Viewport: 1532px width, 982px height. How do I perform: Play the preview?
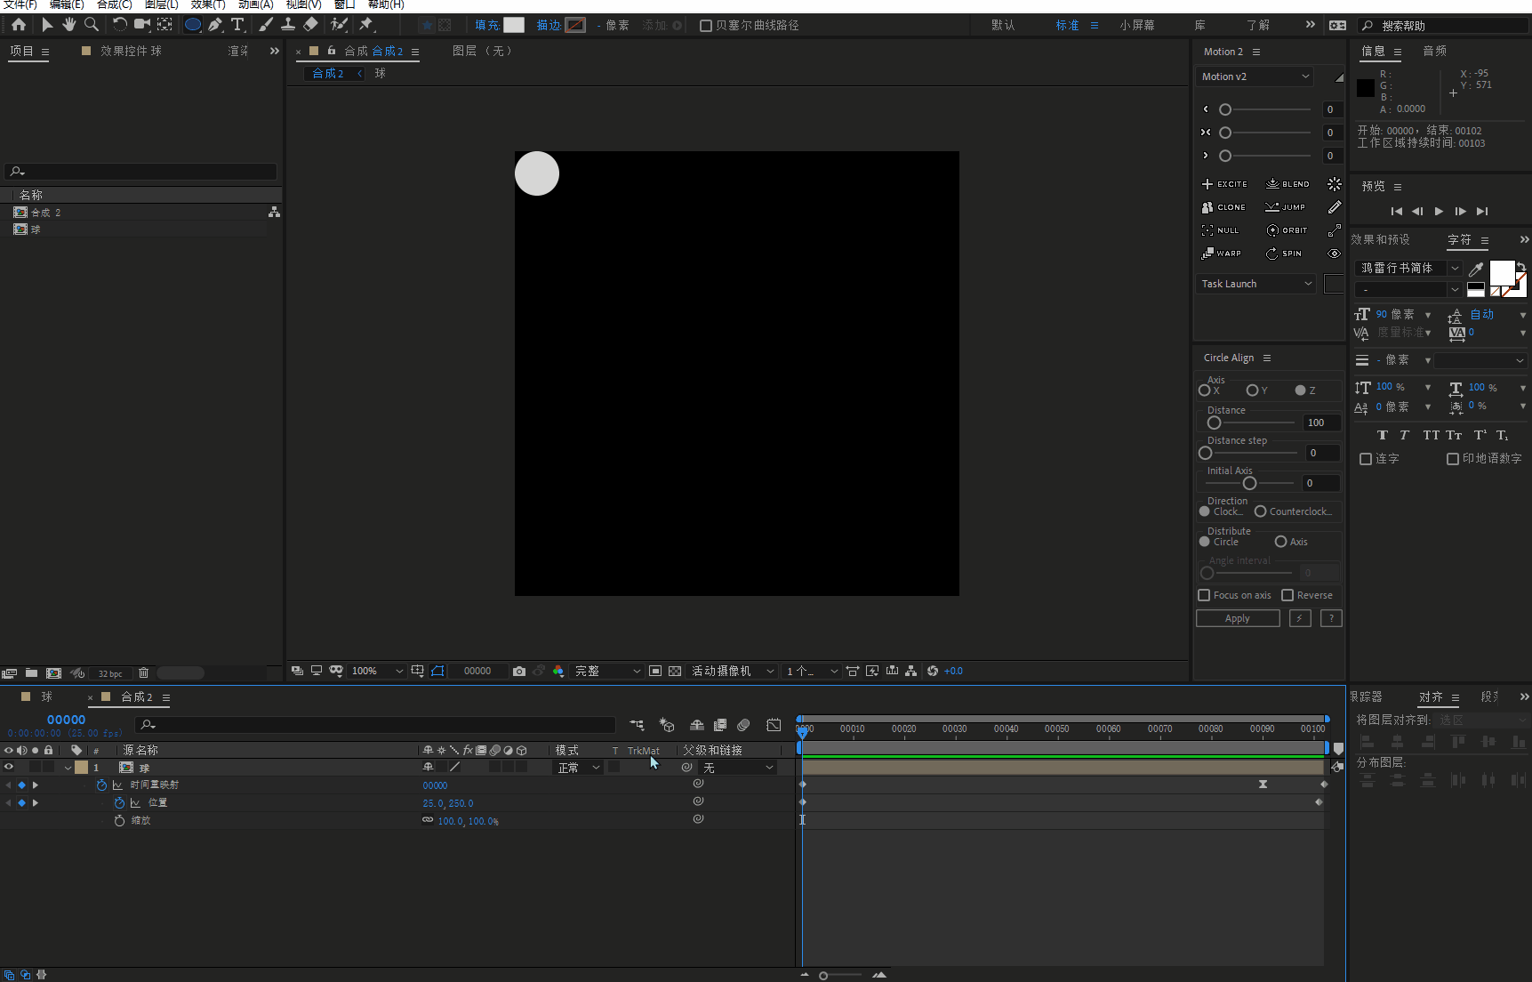(1439, 211)
